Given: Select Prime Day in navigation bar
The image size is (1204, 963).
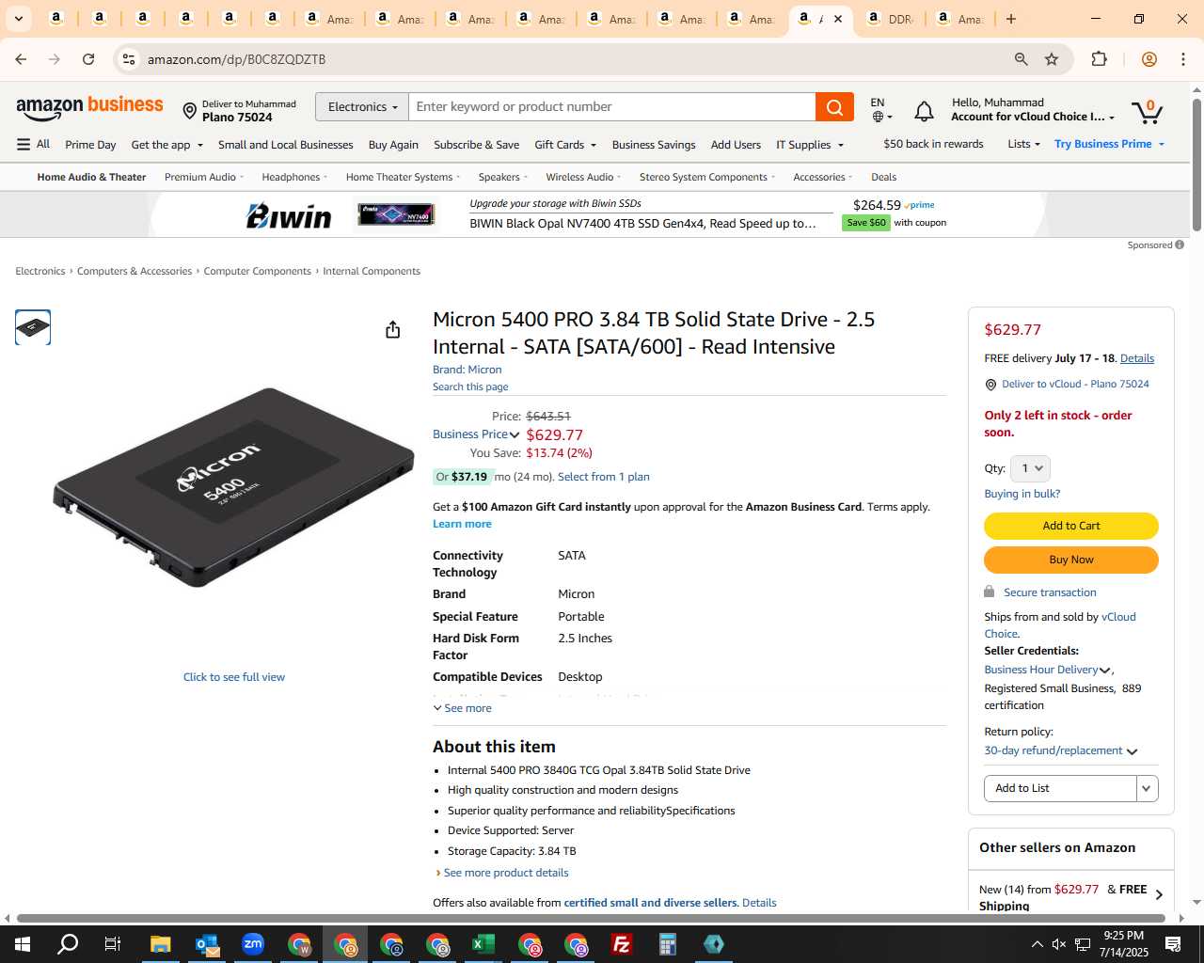Looking at the screenshot, I should 90,145.
